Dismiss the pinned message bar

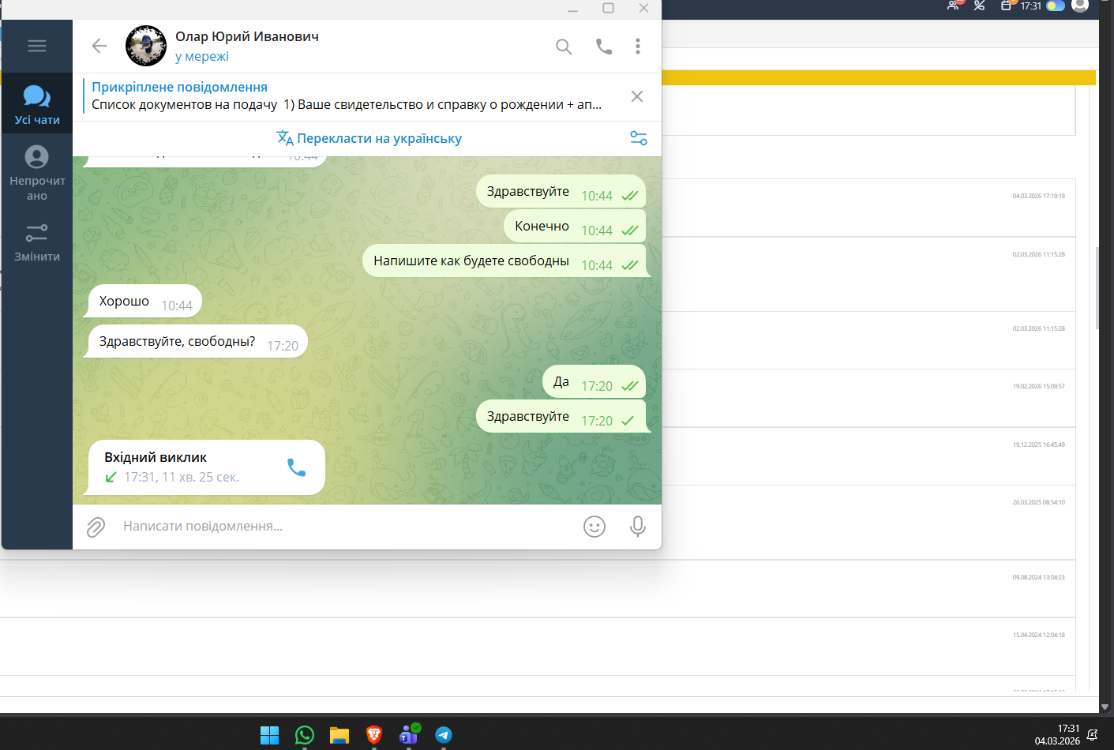[637, 96]
